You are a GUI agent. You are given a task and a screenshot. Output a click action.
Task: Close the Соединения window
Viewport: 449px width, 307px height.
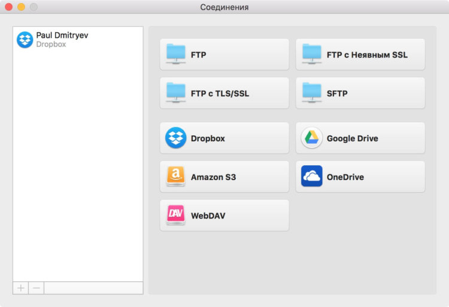9,7
